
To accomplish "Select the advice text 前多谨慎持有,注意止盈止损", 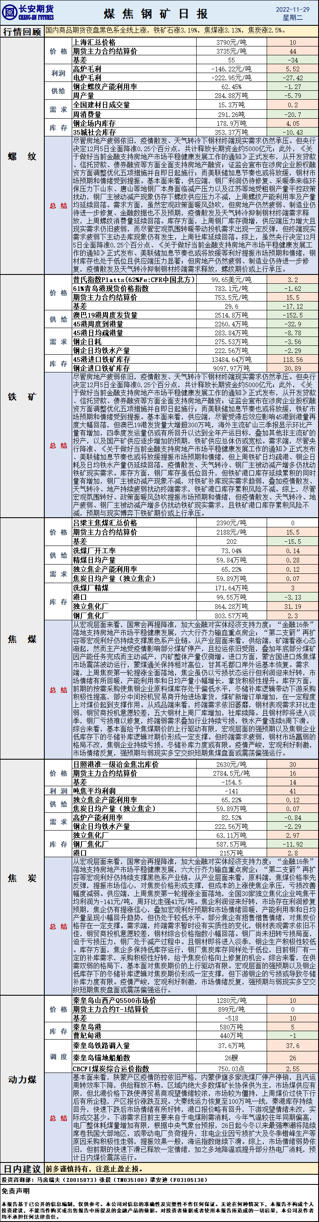I will click(94, 1168).
